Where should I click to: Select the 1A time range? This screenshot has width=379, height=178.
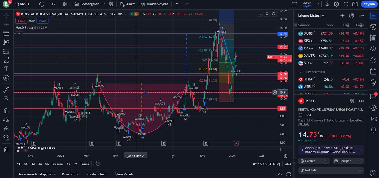33,164
